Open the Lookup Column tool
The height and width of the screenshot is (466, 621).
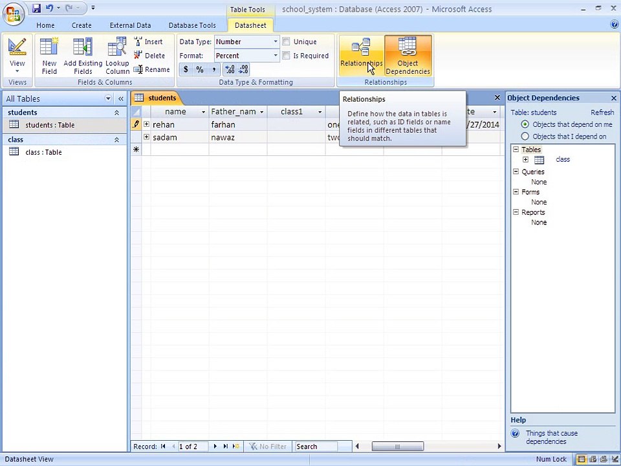click(x=117, y=56)
